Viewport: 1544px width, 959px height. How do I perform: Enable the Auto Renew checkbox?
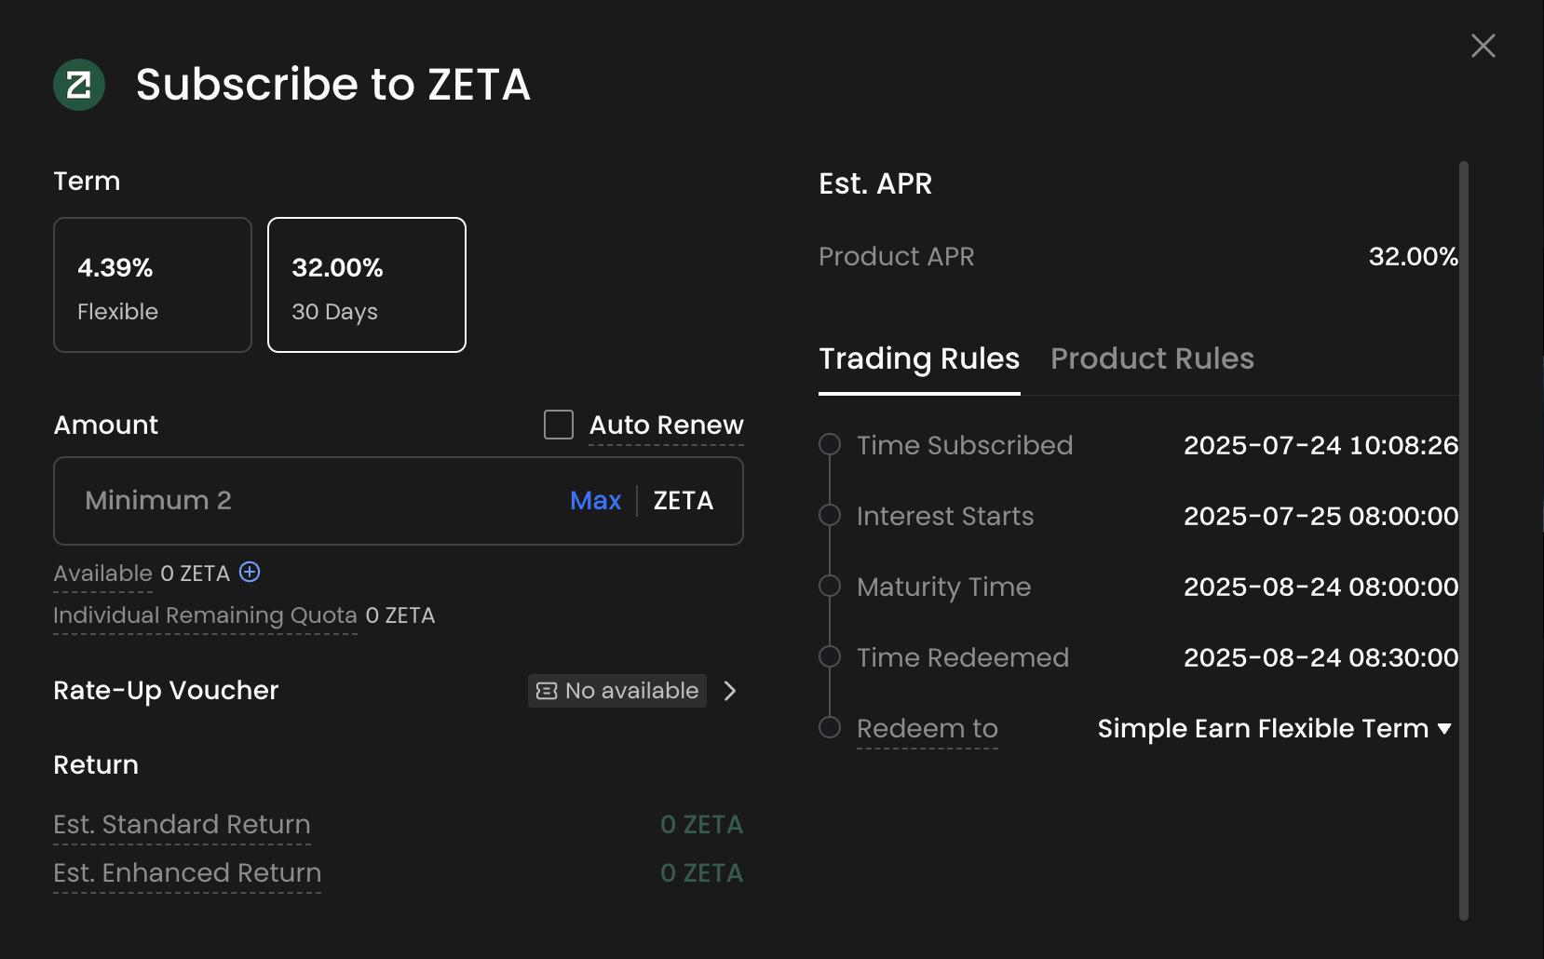(559, 425)
